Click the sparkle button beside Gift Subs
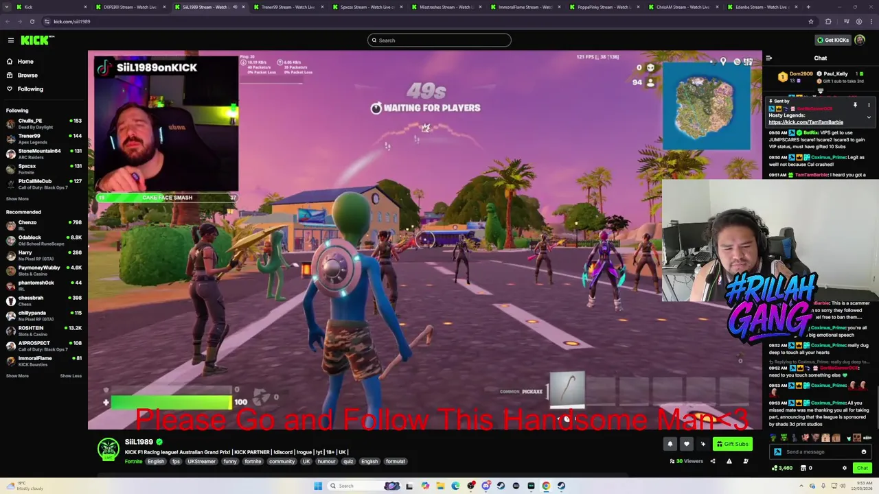This screenshot has height=494, width=879. click(x=703, y=444)
